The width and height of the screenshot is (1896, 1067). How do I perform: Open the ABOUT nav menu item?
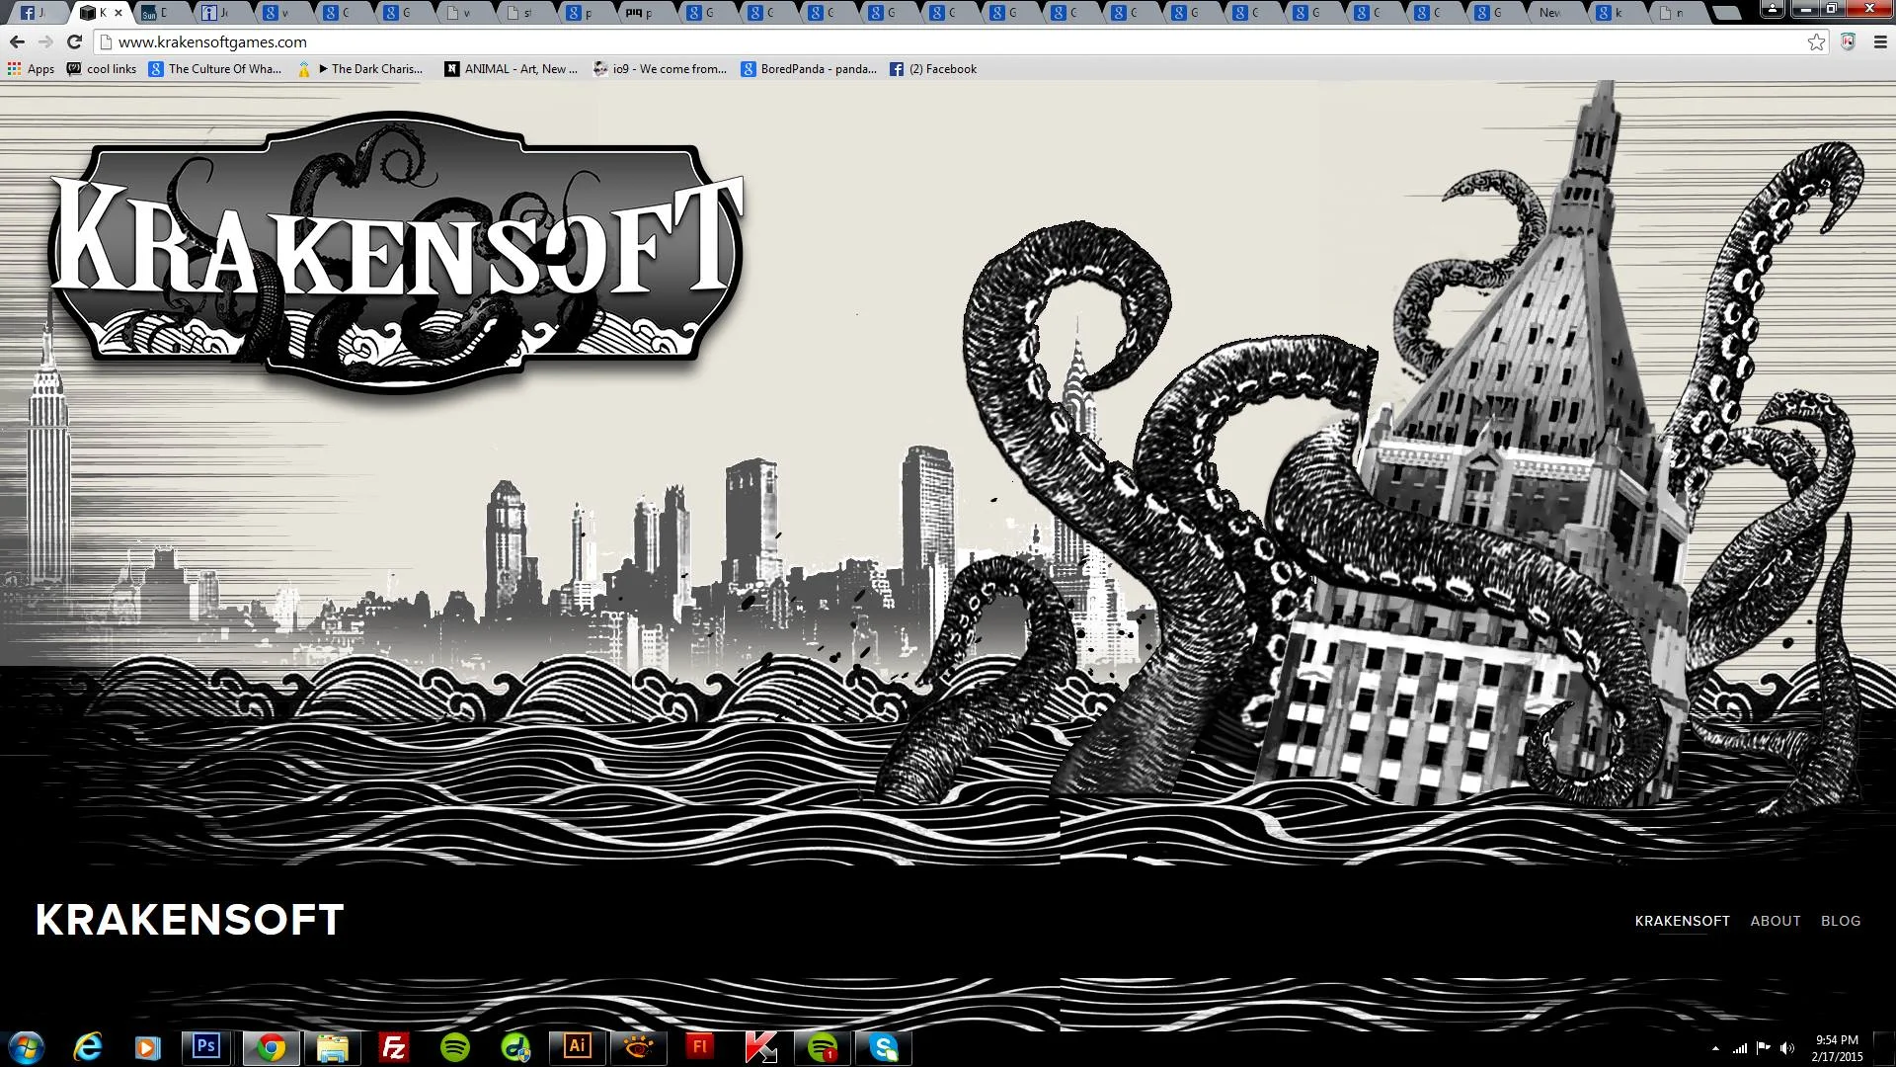pos(1776,921)
